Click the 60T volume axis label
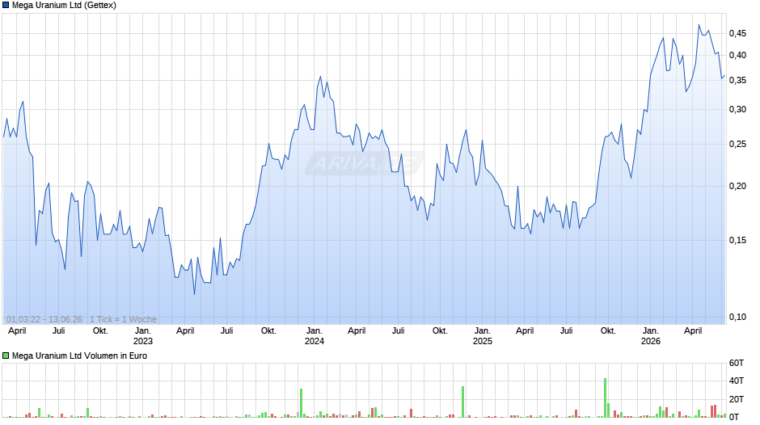 (737, 363)
